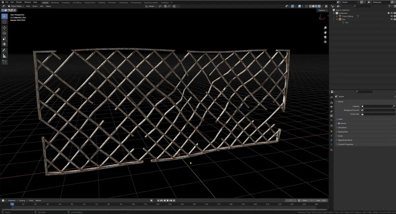Expand the Custom Properties panel
This screenshot has width=396, height=214.
click(365, 144)
